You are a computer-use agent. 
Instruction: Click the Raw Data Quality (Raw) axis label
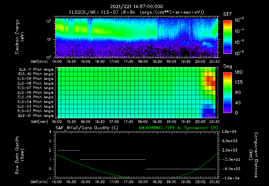(19, 155)
